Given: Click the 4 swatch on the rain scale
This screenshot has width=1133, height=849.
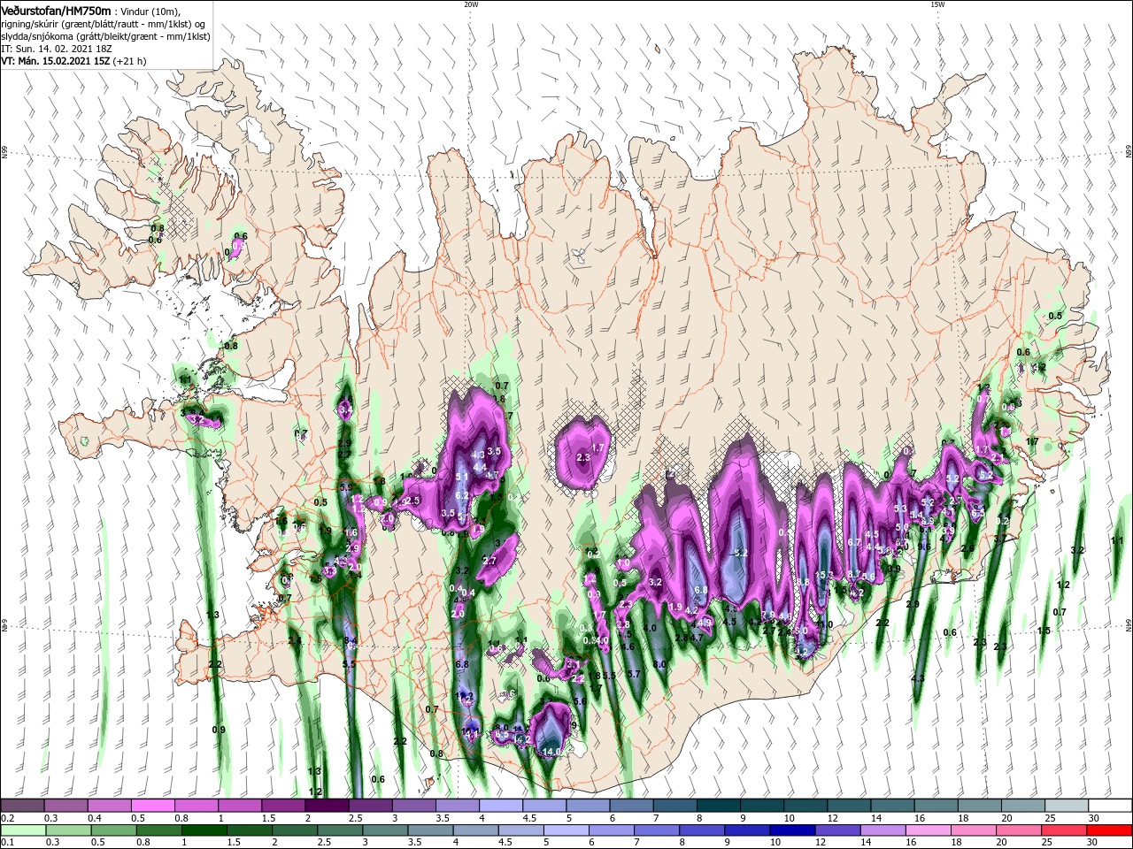Looking at the screenshot, I should (x=475, y=830).
